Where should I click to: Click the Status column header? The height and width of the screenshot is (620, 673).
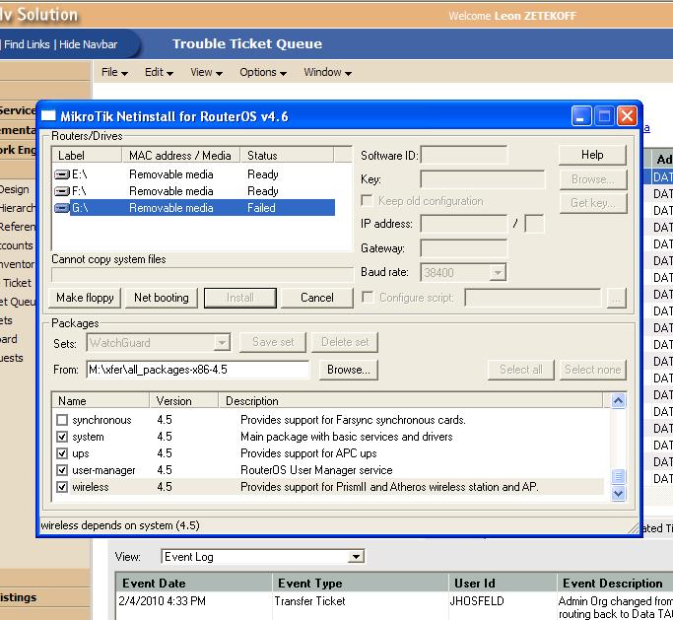click(287, 156)
